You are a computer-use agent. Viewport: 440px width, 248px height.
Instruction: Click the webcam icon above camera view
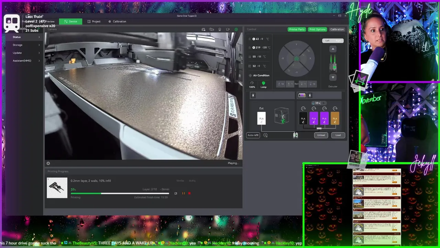coord(220,29)
